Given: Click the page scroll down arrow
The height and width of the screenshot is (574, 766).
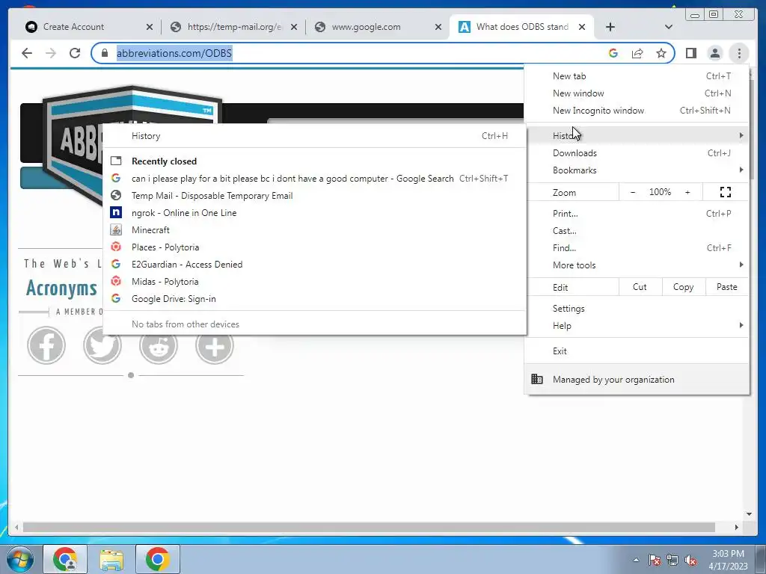Looking at the screenshot, I should pyautogui.click(x=749, y=514).
